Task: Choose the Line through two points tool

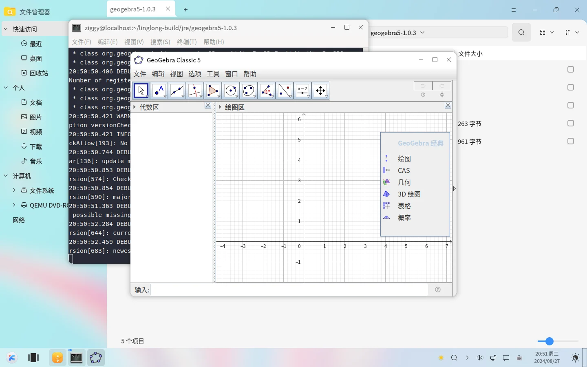Action: click(x=177, y=91)
